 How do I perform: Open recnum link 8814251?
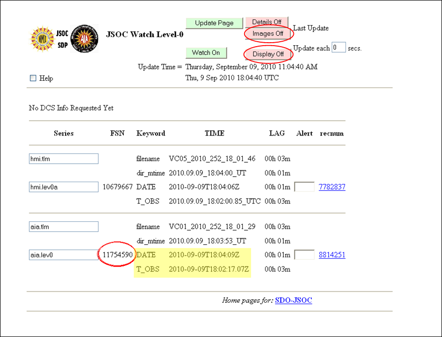click(x=332, y=255)
